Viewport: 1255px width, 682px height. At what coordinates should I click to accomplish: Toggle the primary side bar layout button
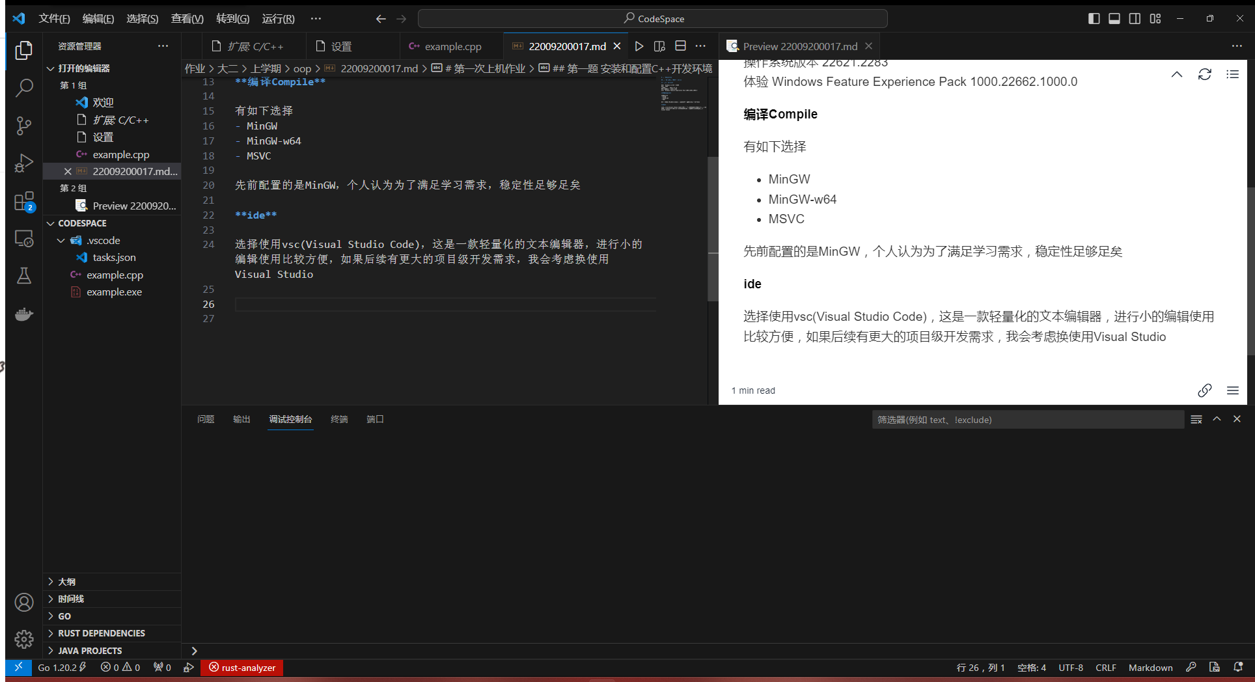[x=1094, y=19]
